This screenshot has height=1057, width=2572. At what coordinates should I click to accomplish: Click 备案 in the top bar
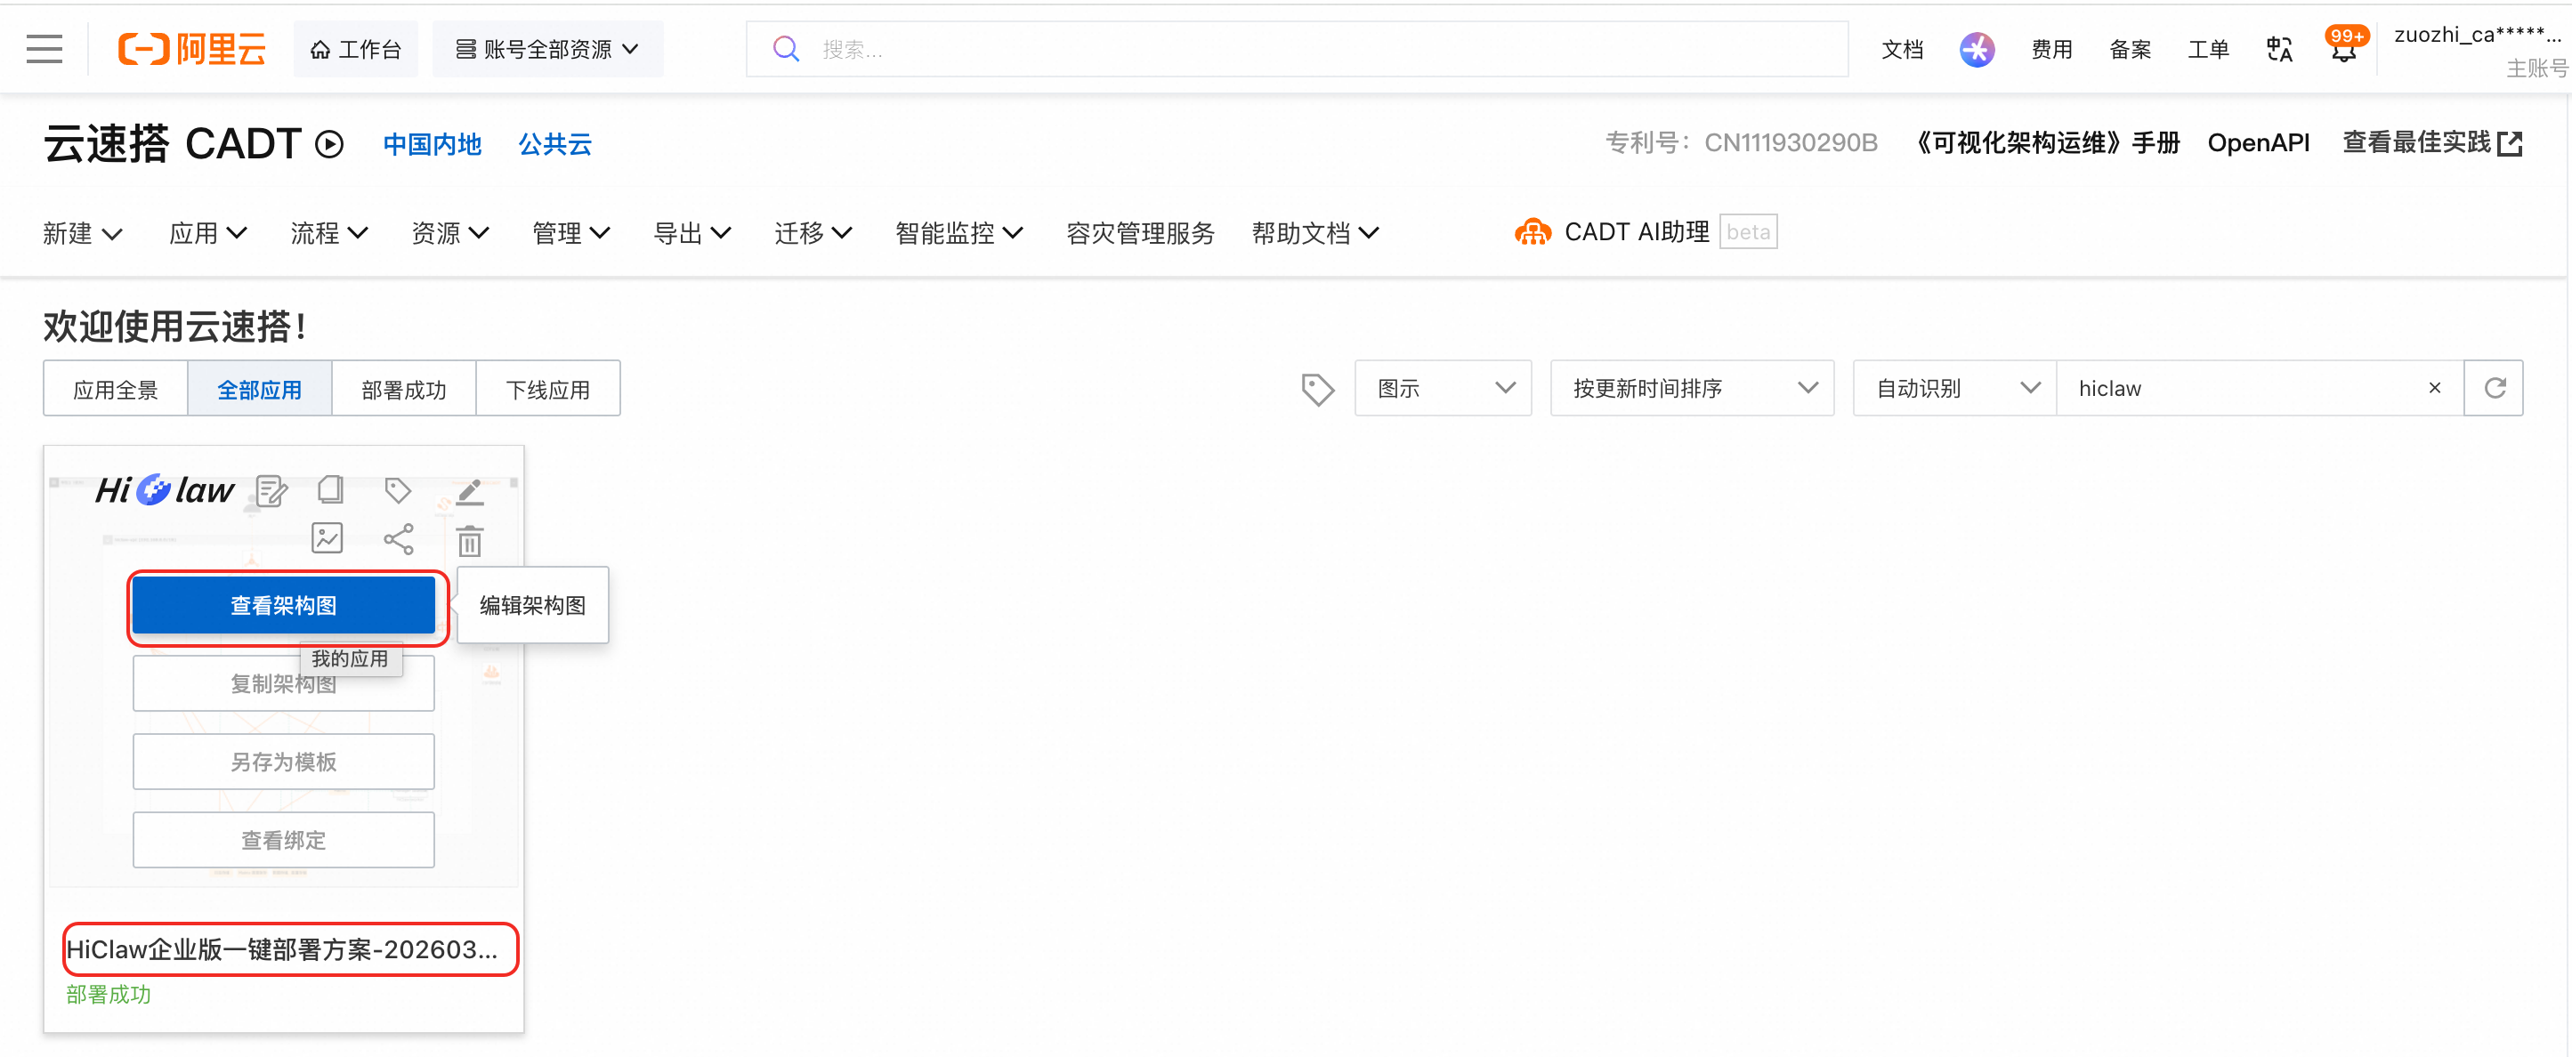2130,49
